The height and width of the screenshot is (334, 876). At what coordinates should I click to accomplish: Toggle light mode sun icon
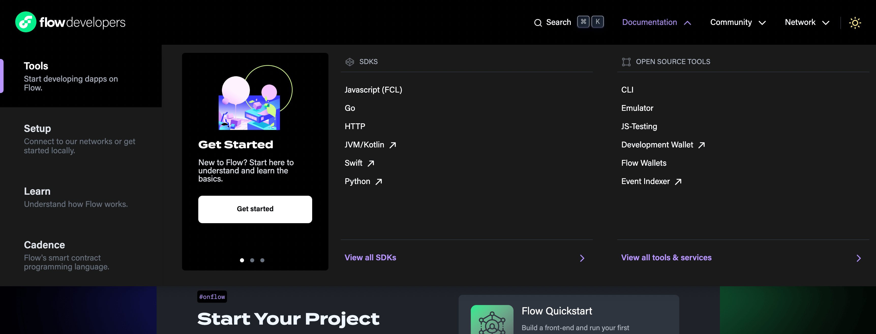coord(855,23)
